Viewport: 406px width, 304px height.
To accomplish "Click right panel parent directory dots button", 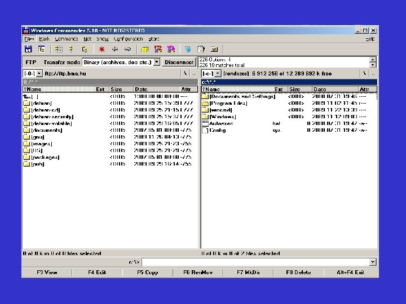I will [373, 73].
